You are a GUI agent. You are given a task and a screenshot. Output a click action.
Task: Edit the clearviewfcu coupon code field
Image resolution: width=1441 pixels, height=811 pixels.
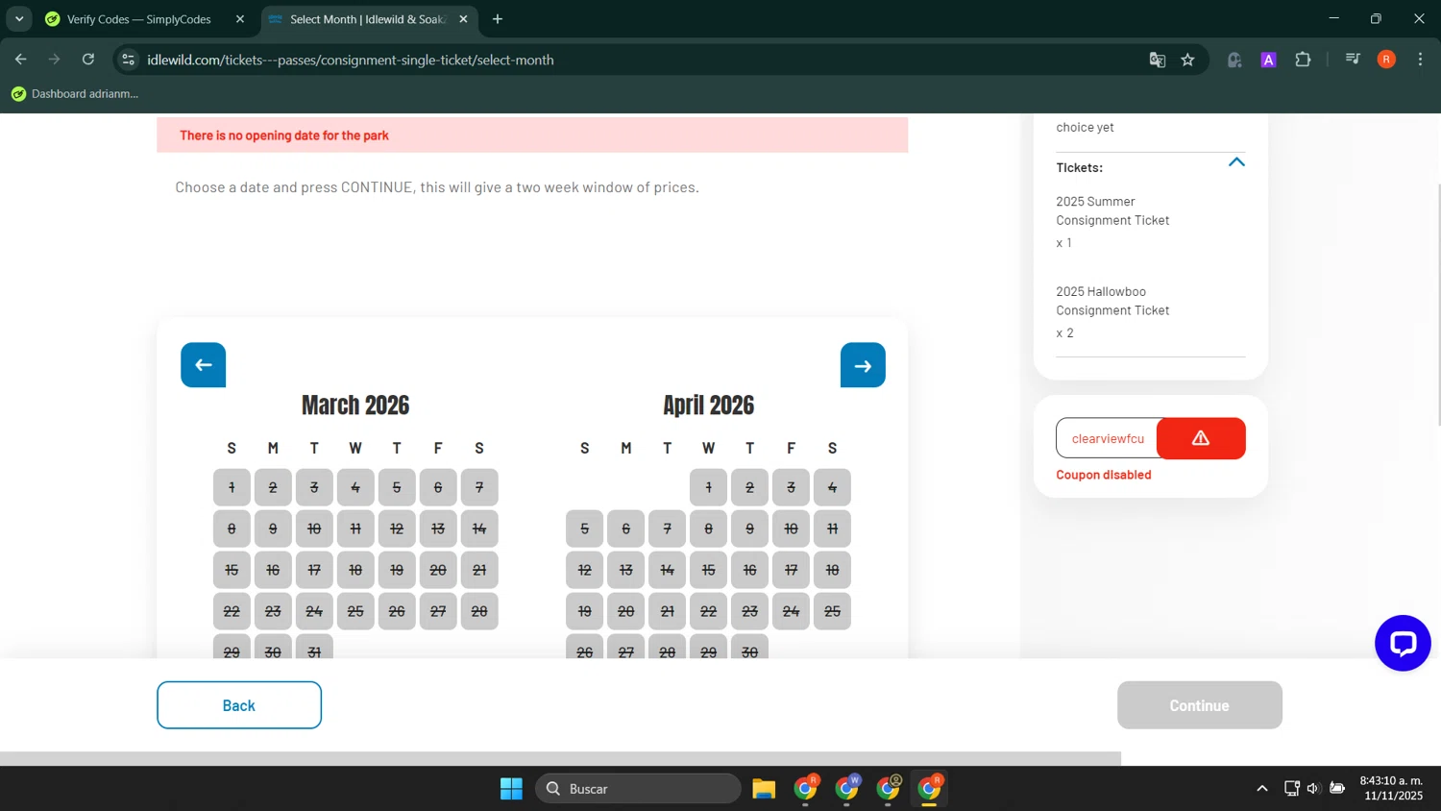pyautogui.click(x=1107, y=438)
